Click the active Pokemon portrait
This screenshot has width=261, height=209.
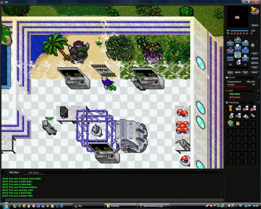click(x=238, y=55)
